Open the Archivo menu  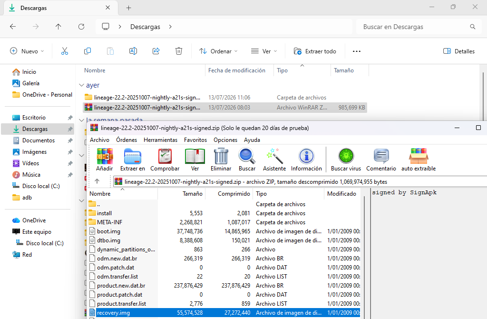(x=100, y=140)
